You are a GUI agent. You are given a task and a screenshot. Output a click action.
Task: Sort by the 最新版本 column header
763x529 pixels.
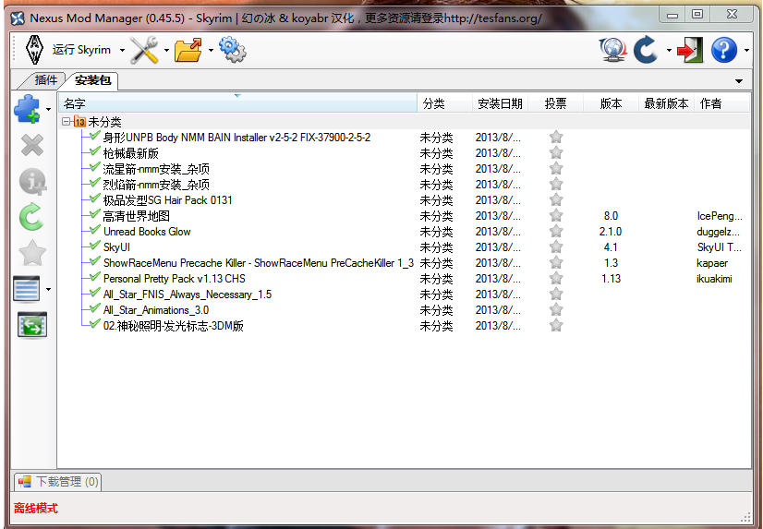point(667,103)
